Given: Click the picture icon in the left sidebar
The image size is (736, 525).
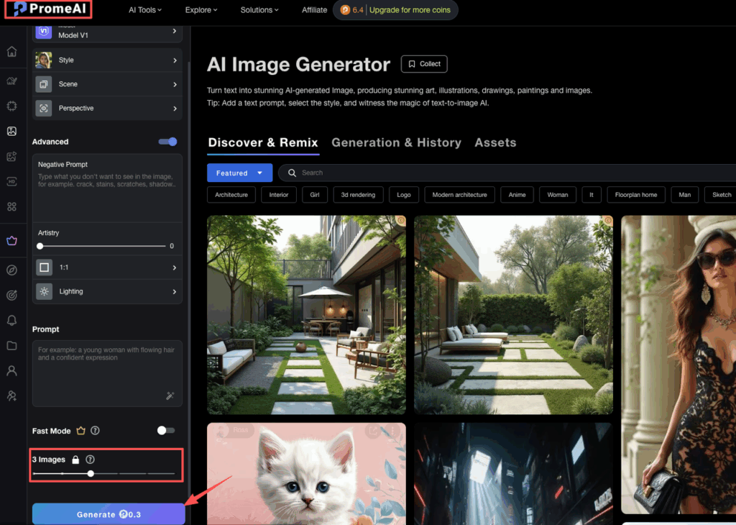Looking at the screenshot, I should click(11, 131).
